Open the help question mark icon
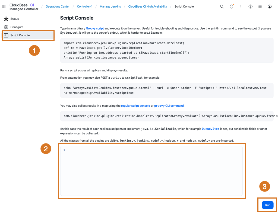278x217 pixels. click(250, 7)
